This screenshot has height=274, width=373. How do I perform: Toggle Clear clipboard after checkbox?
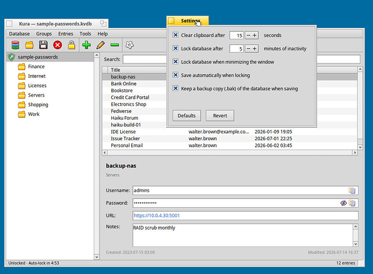point(176,35)
